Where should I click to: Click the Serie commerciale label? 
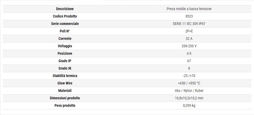tap(65, 24)
